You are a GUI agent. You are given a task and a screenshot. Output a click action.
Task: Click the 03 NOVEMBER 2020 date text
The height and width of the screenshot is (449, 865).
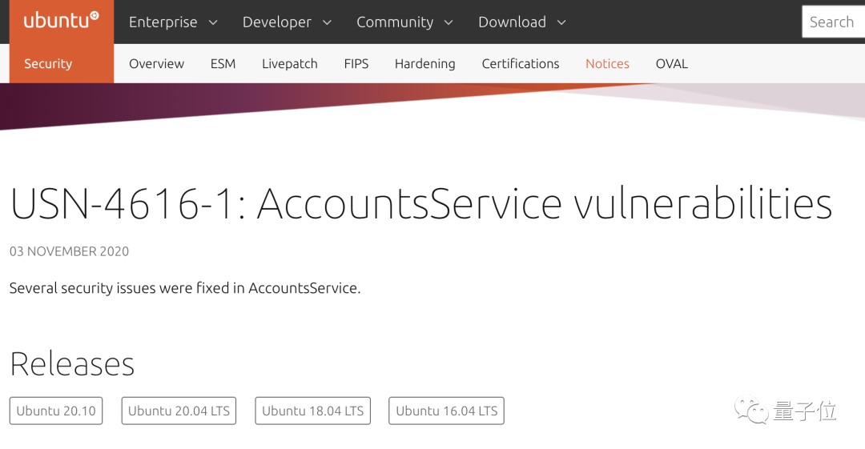[x=69, y=251]
